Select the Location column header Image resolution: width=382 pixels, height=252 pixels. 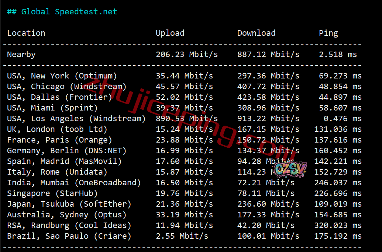coord(26,33)
